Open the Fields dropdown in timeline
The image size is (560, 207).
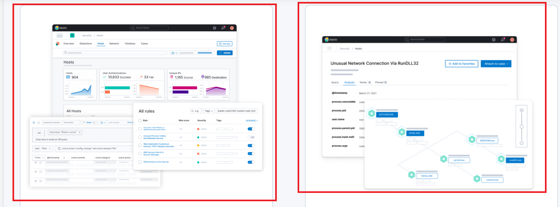pos(39,157)
